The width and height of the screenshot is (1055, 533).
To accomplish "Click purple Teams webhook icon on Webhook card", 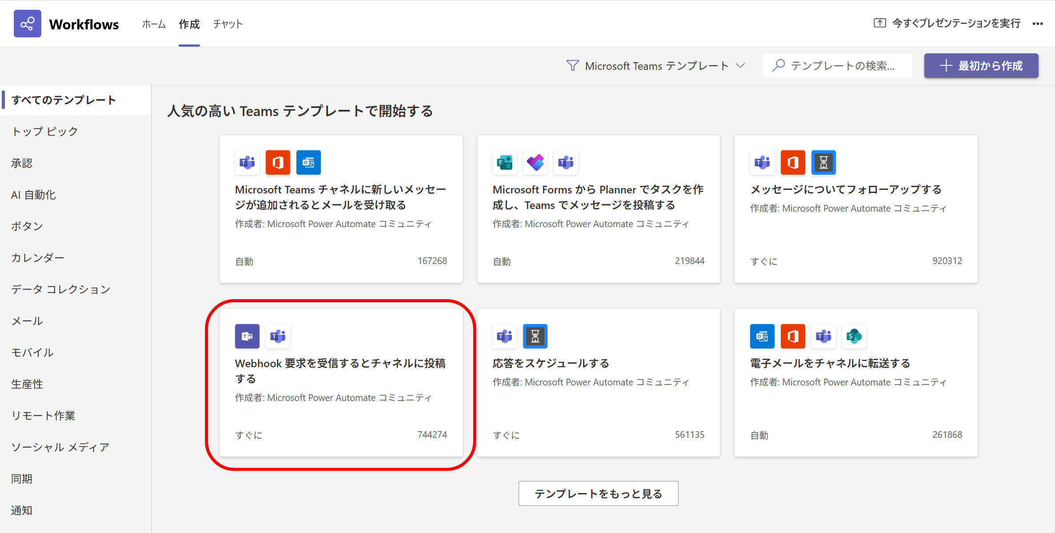I will [247, 336].
